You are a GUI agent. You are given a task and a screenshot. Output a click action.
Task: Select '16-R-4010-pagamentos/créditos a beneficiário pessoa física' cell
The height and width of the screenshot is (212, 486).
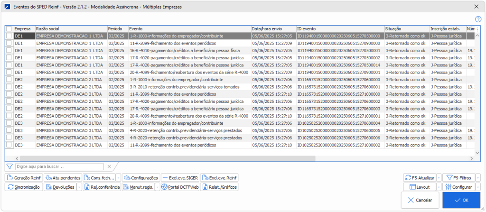coord(190,51)
